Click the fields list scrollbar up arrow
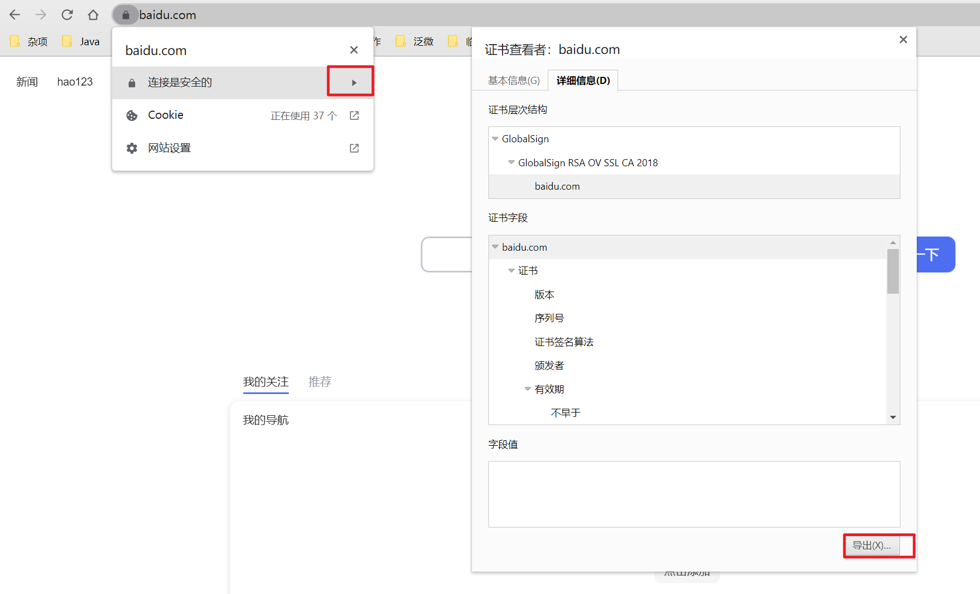 click(x=893, y=242)
